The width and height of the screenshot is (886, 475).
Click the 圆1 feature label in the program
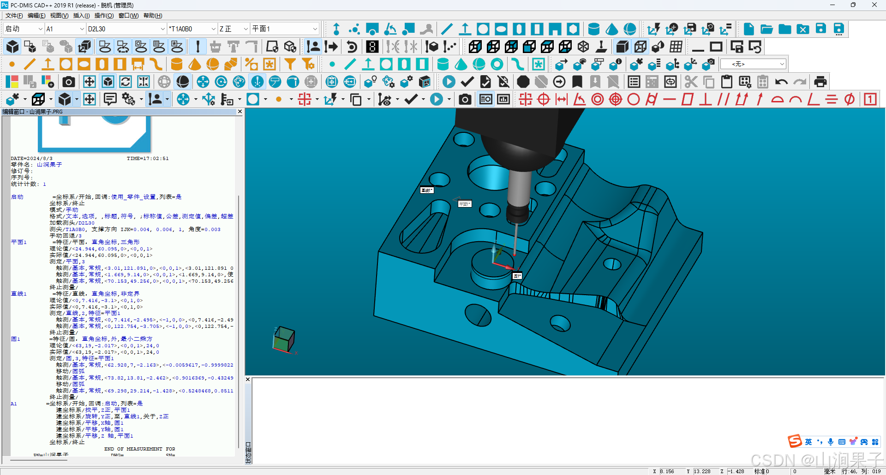pyautogui.click(x=16, y=339)
